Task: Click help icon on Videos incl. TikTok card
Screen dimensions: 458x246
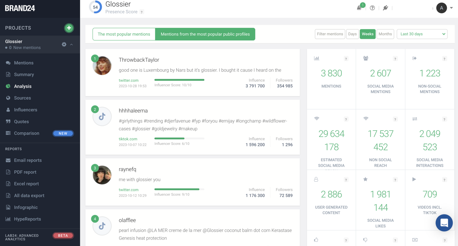Action: 444,180
